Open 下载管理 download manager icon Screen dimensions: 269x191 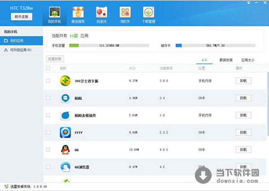[149, 13]
